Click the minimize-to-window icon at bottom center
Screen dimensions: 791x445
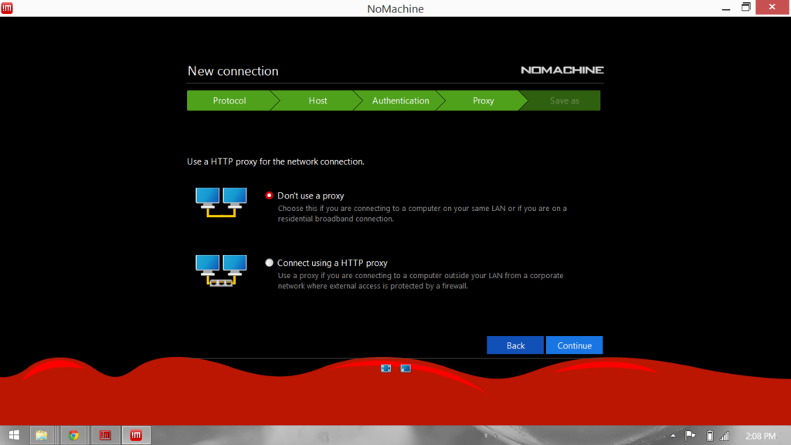406,369
